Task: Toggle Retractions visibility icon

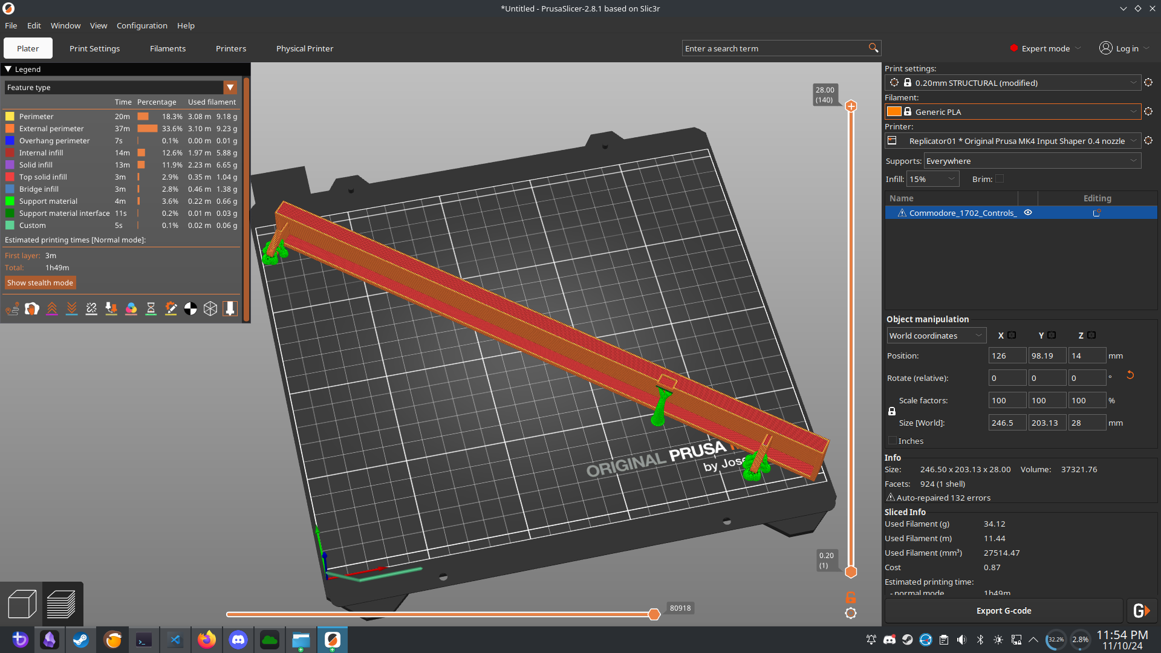Action: point(52,309)
